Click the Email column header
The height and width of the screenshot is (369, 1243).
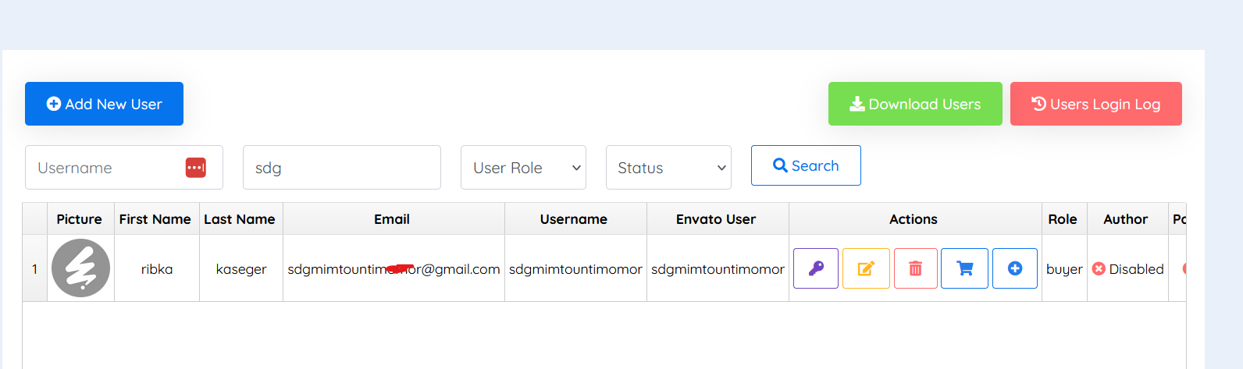[392, 219]
